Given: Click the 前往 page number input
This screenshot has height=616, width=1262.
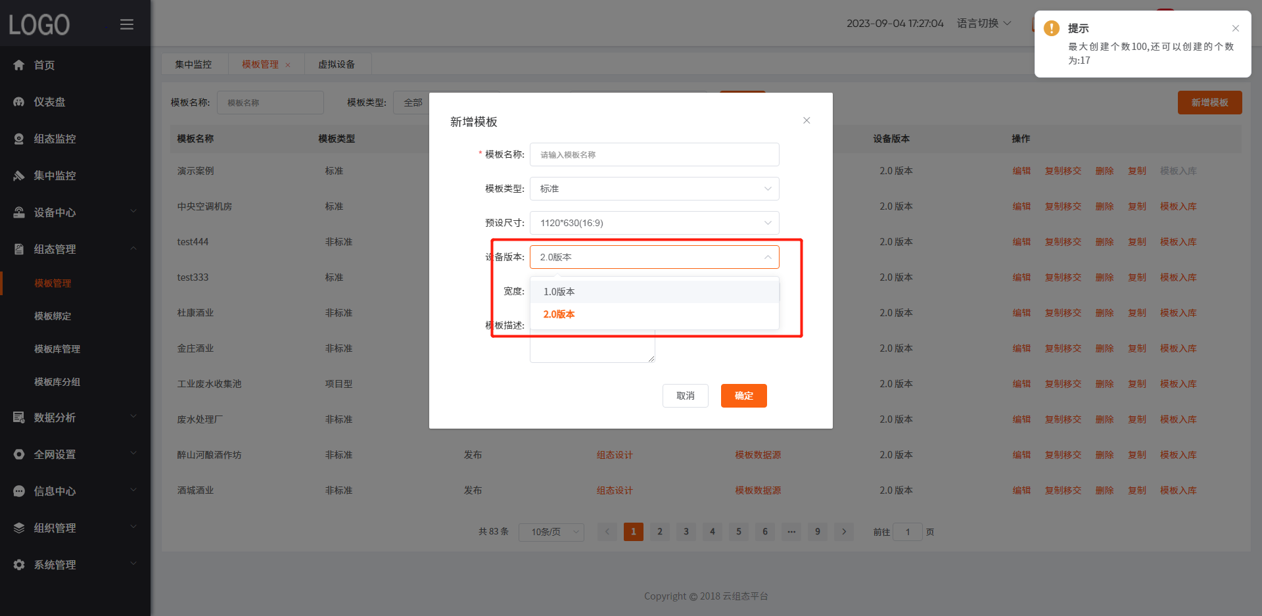Looking at the screenshot, I should tap(908, 532).
